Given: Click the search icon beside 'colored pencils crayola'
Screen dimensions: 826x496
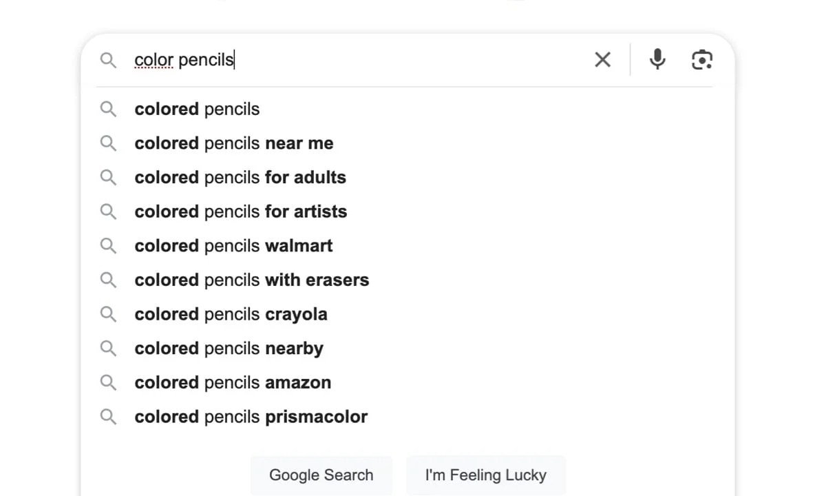Looking at the screenshot, I should (x=108, y=314).
